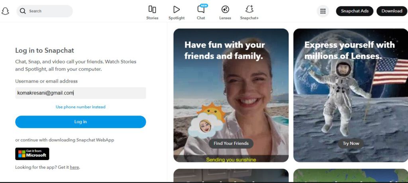Click the 'Username or email address' label
This screenshot has width=408, height=183.
click(x=46, y=81)
